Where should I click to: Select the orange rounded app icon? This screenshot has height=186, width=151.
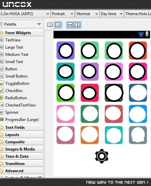tap(90, 135)
